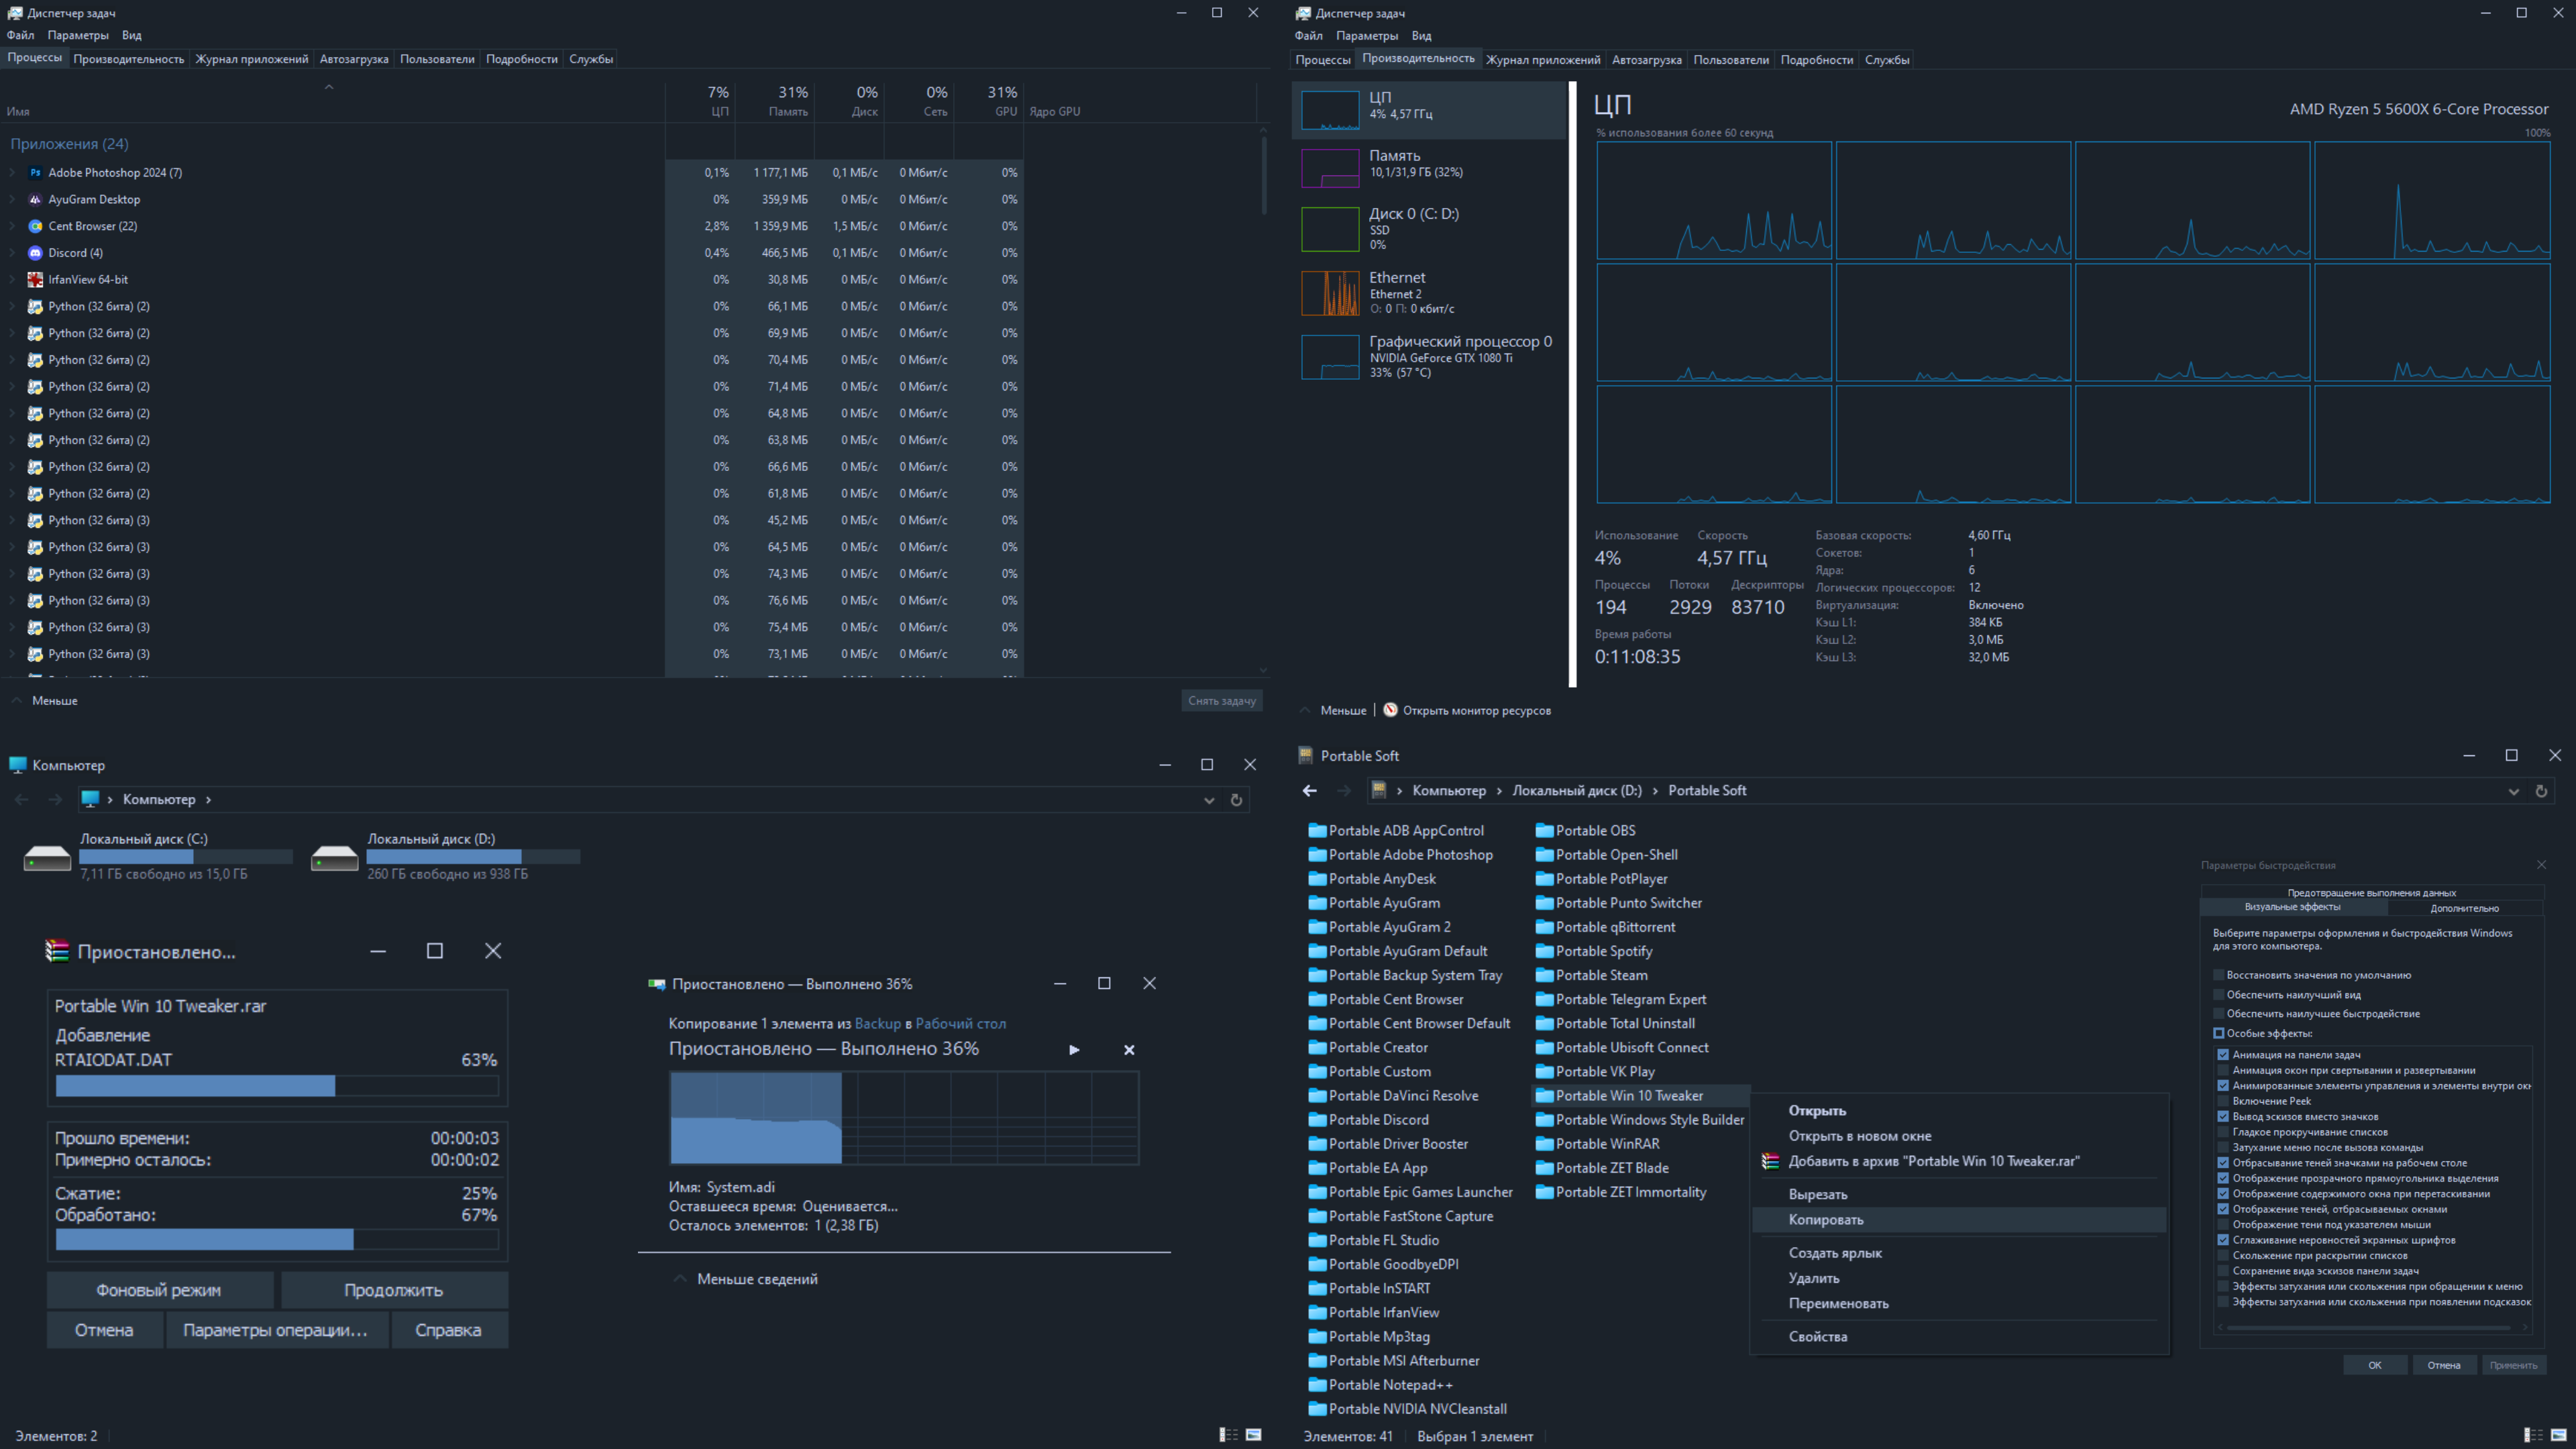Click OK in Параметры быстродействия dialog
Image resolution: width=2576 pixels, height=1449 pixels.
tap(2374, 1365)
